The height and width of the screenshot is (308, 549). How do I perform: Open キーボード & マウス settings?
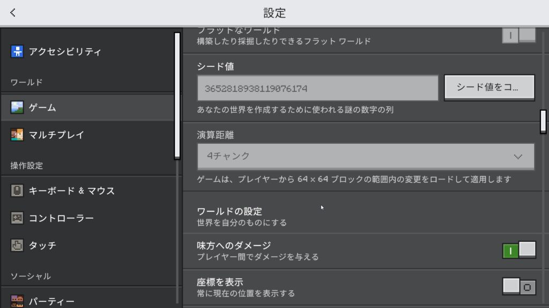(x=87, y=191)
